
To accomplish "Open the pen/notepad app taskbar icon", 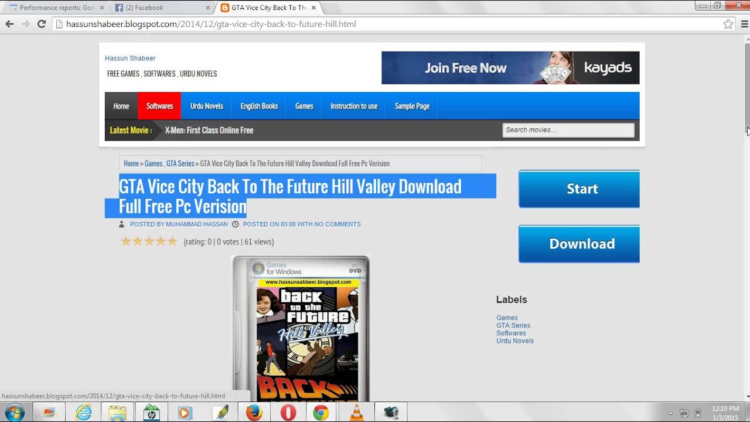I will [x=220, y=413].
